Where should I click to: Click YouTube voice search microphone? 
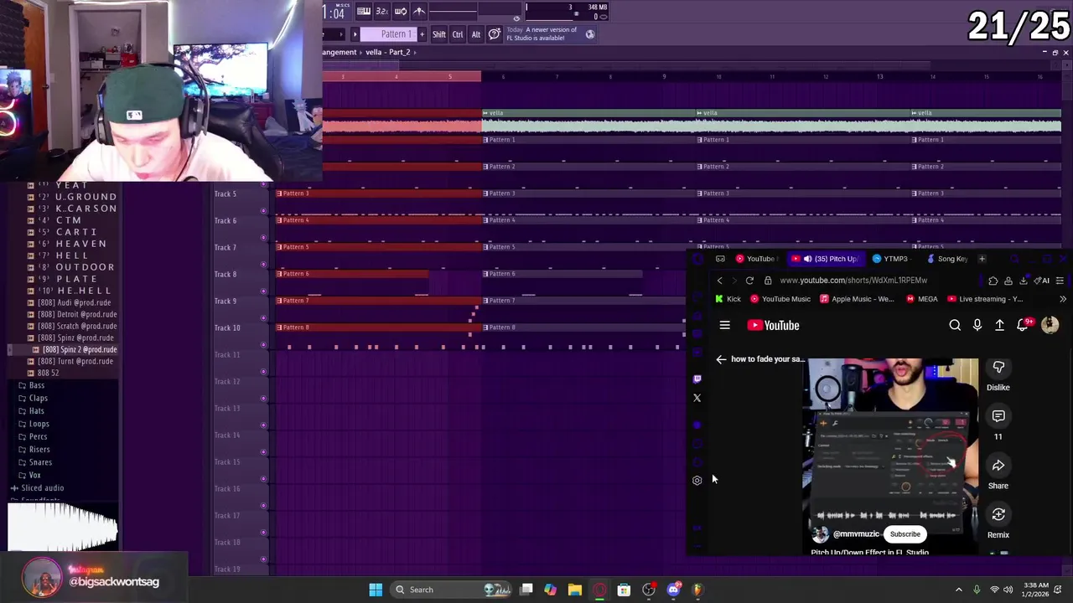point(977,325)
